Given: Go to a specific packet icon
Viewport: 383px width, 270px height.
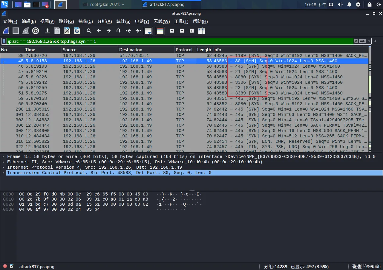Looking at the screenshot, I should coord(119,31).
